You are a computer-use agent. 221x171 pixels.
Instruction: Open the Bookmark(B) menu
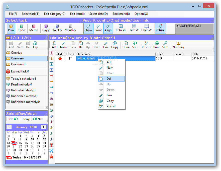point(121,14)
